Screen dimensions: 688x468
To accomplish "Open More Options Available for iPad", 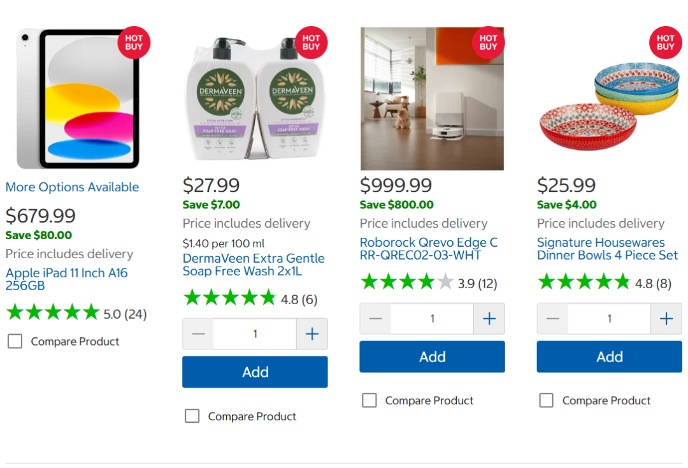I will pos(72,187).
